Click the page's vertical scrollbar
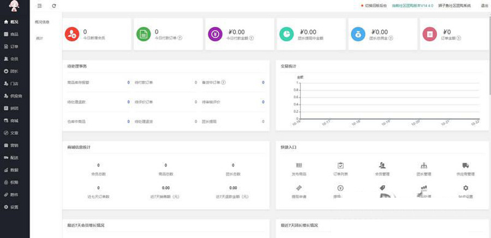 [x=489, y=54]
